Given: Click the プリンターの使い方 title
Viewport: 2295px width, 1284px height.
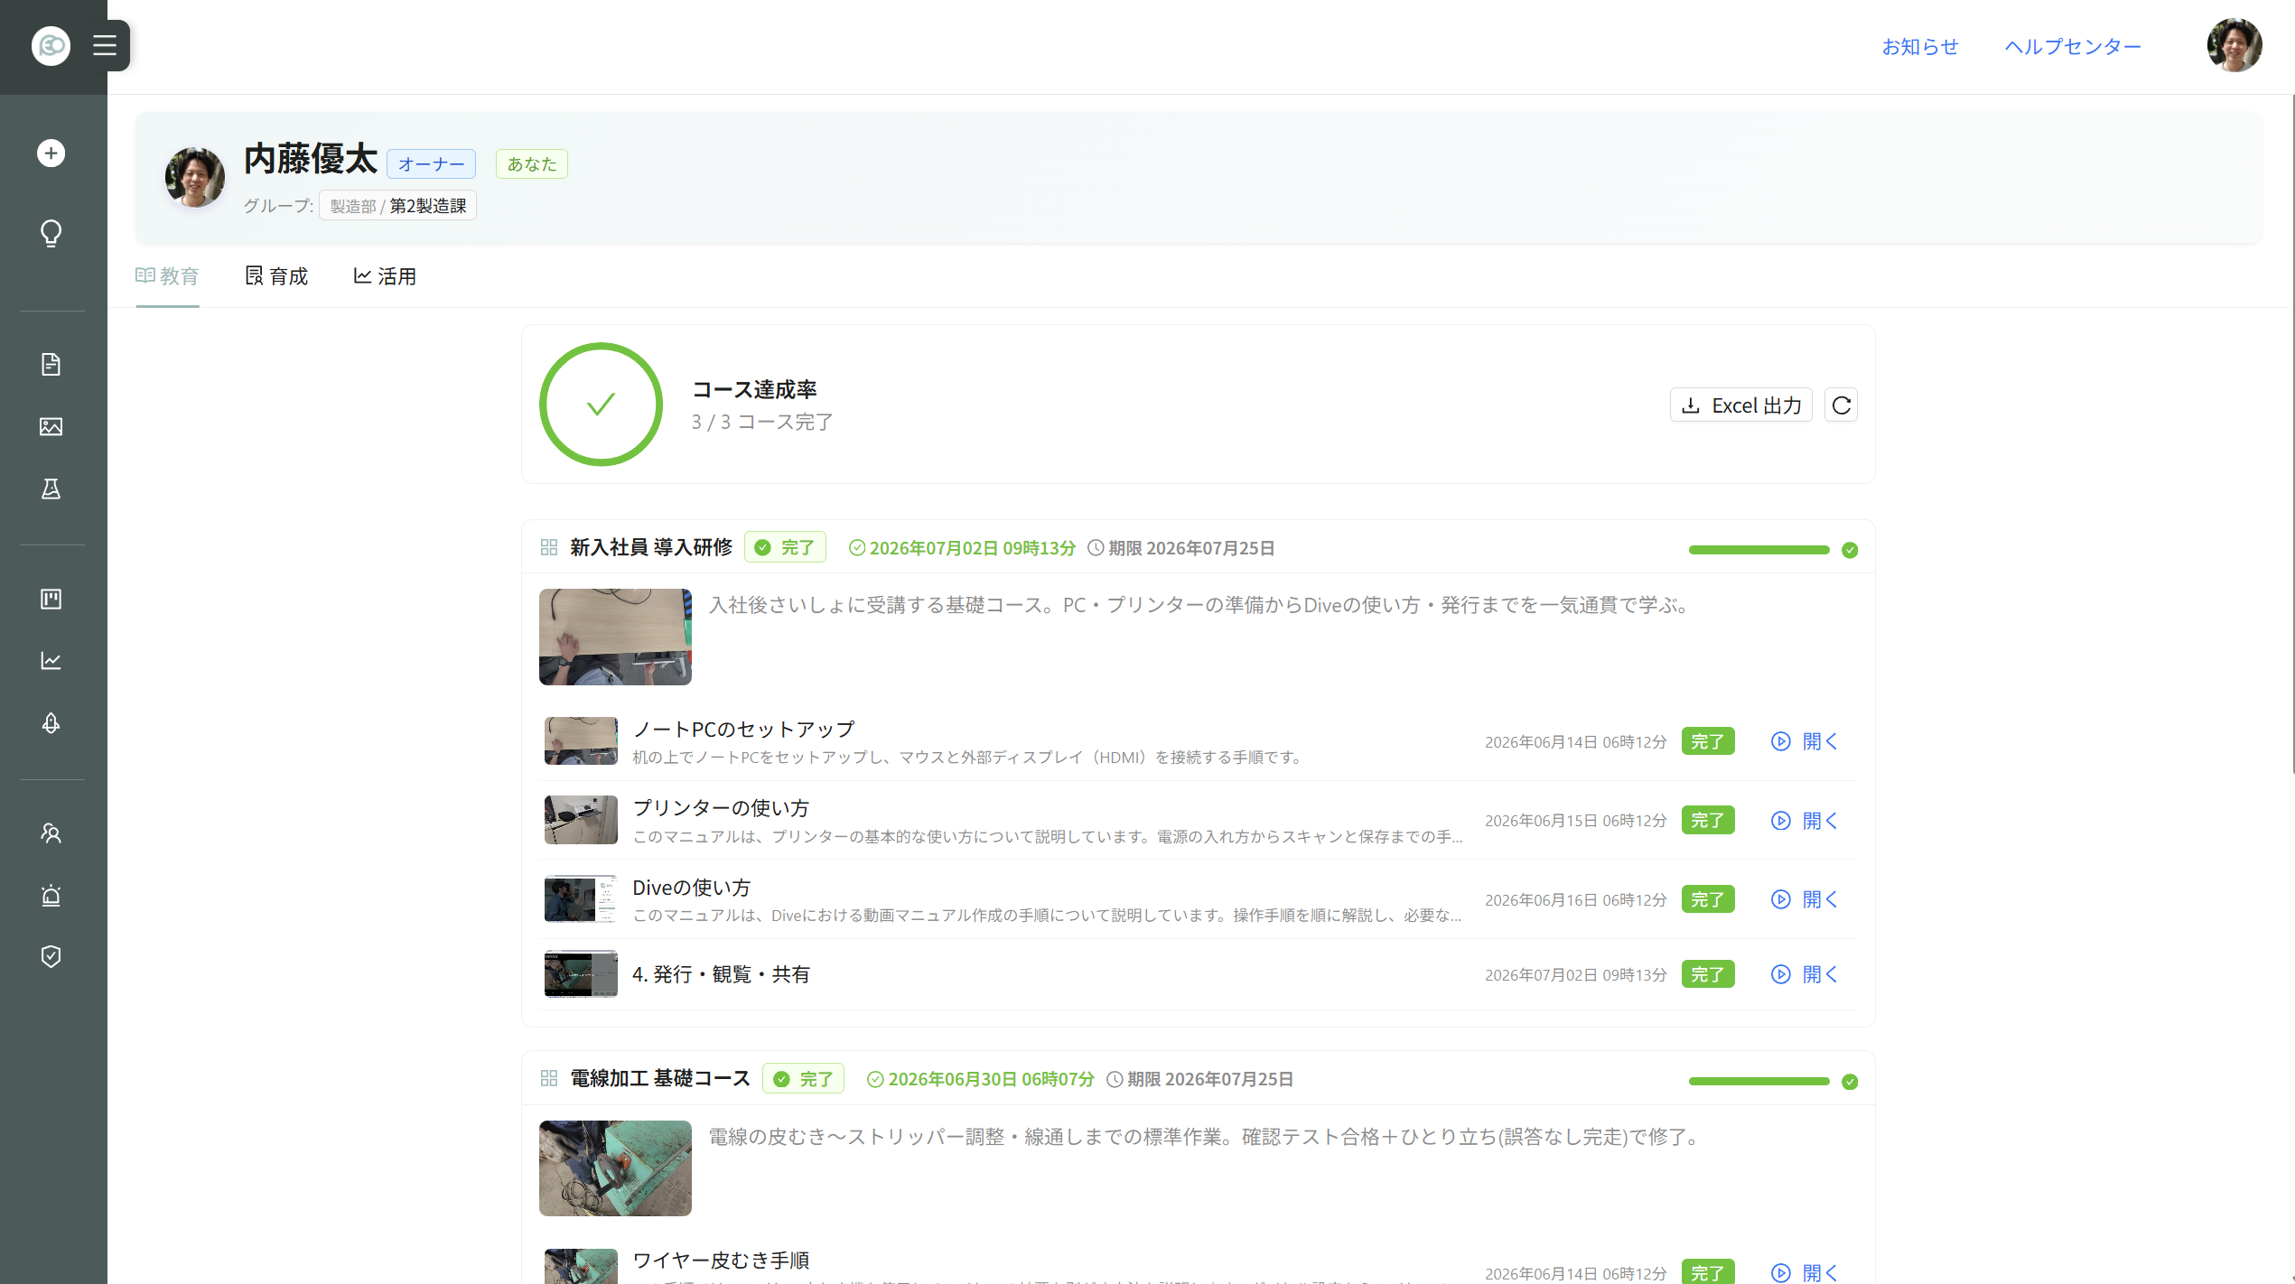Looking at the screenshot, I should coord(721,808).
